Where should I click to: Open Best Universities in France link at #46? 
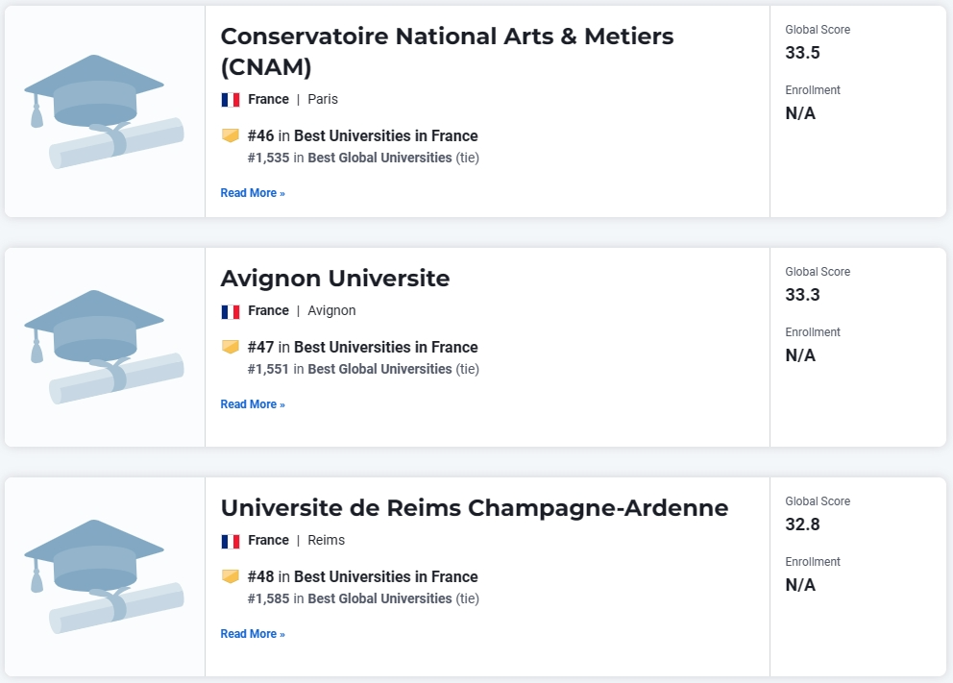tap(386, 135)
